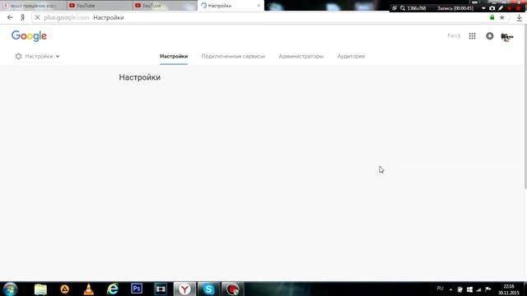
Task: Switch to Подключенные сервисы tab
Action: [x=233, y=57]
